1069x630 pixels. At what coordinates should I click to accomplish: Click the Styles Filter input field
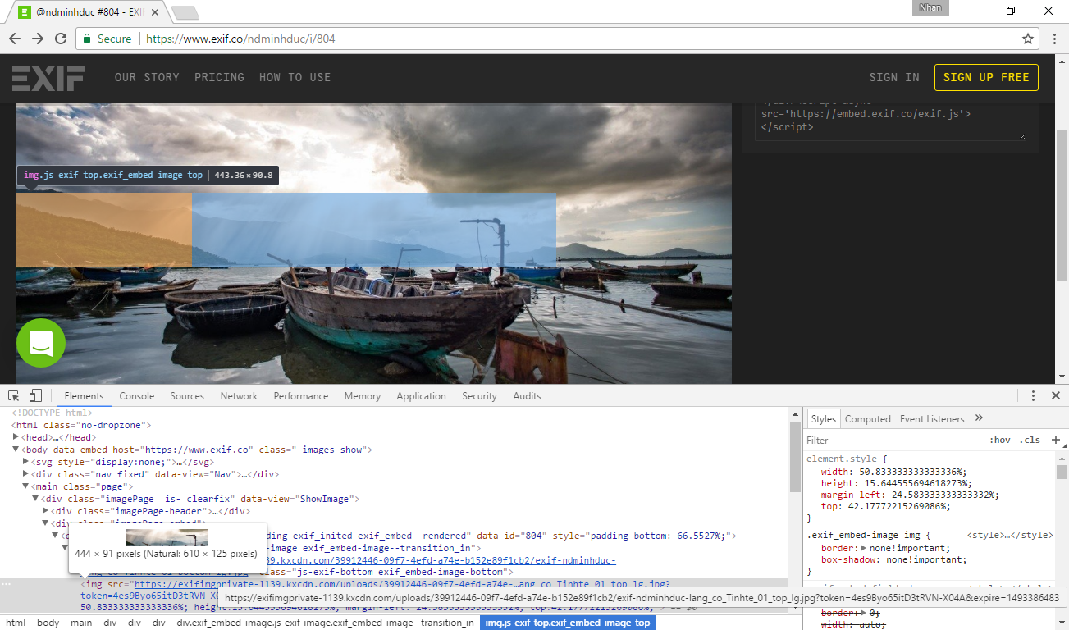tap(894, 441)
